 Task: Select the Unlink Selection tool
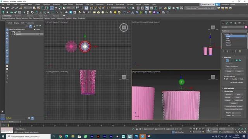16,8
